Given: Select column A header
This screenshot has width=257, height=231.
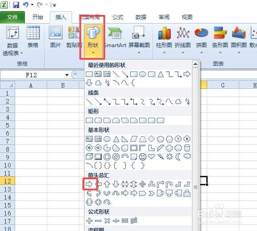Looking at the screenshot, I should 31,85.
